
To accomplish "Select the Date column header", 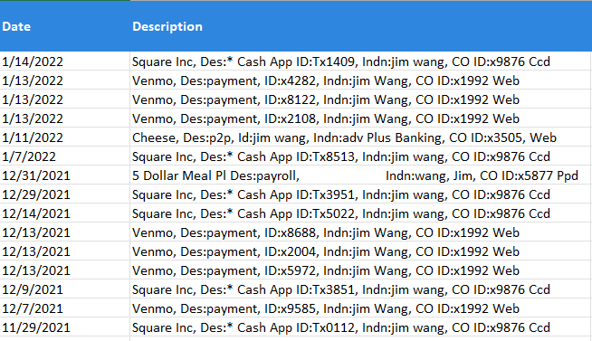I will (64, 26).
